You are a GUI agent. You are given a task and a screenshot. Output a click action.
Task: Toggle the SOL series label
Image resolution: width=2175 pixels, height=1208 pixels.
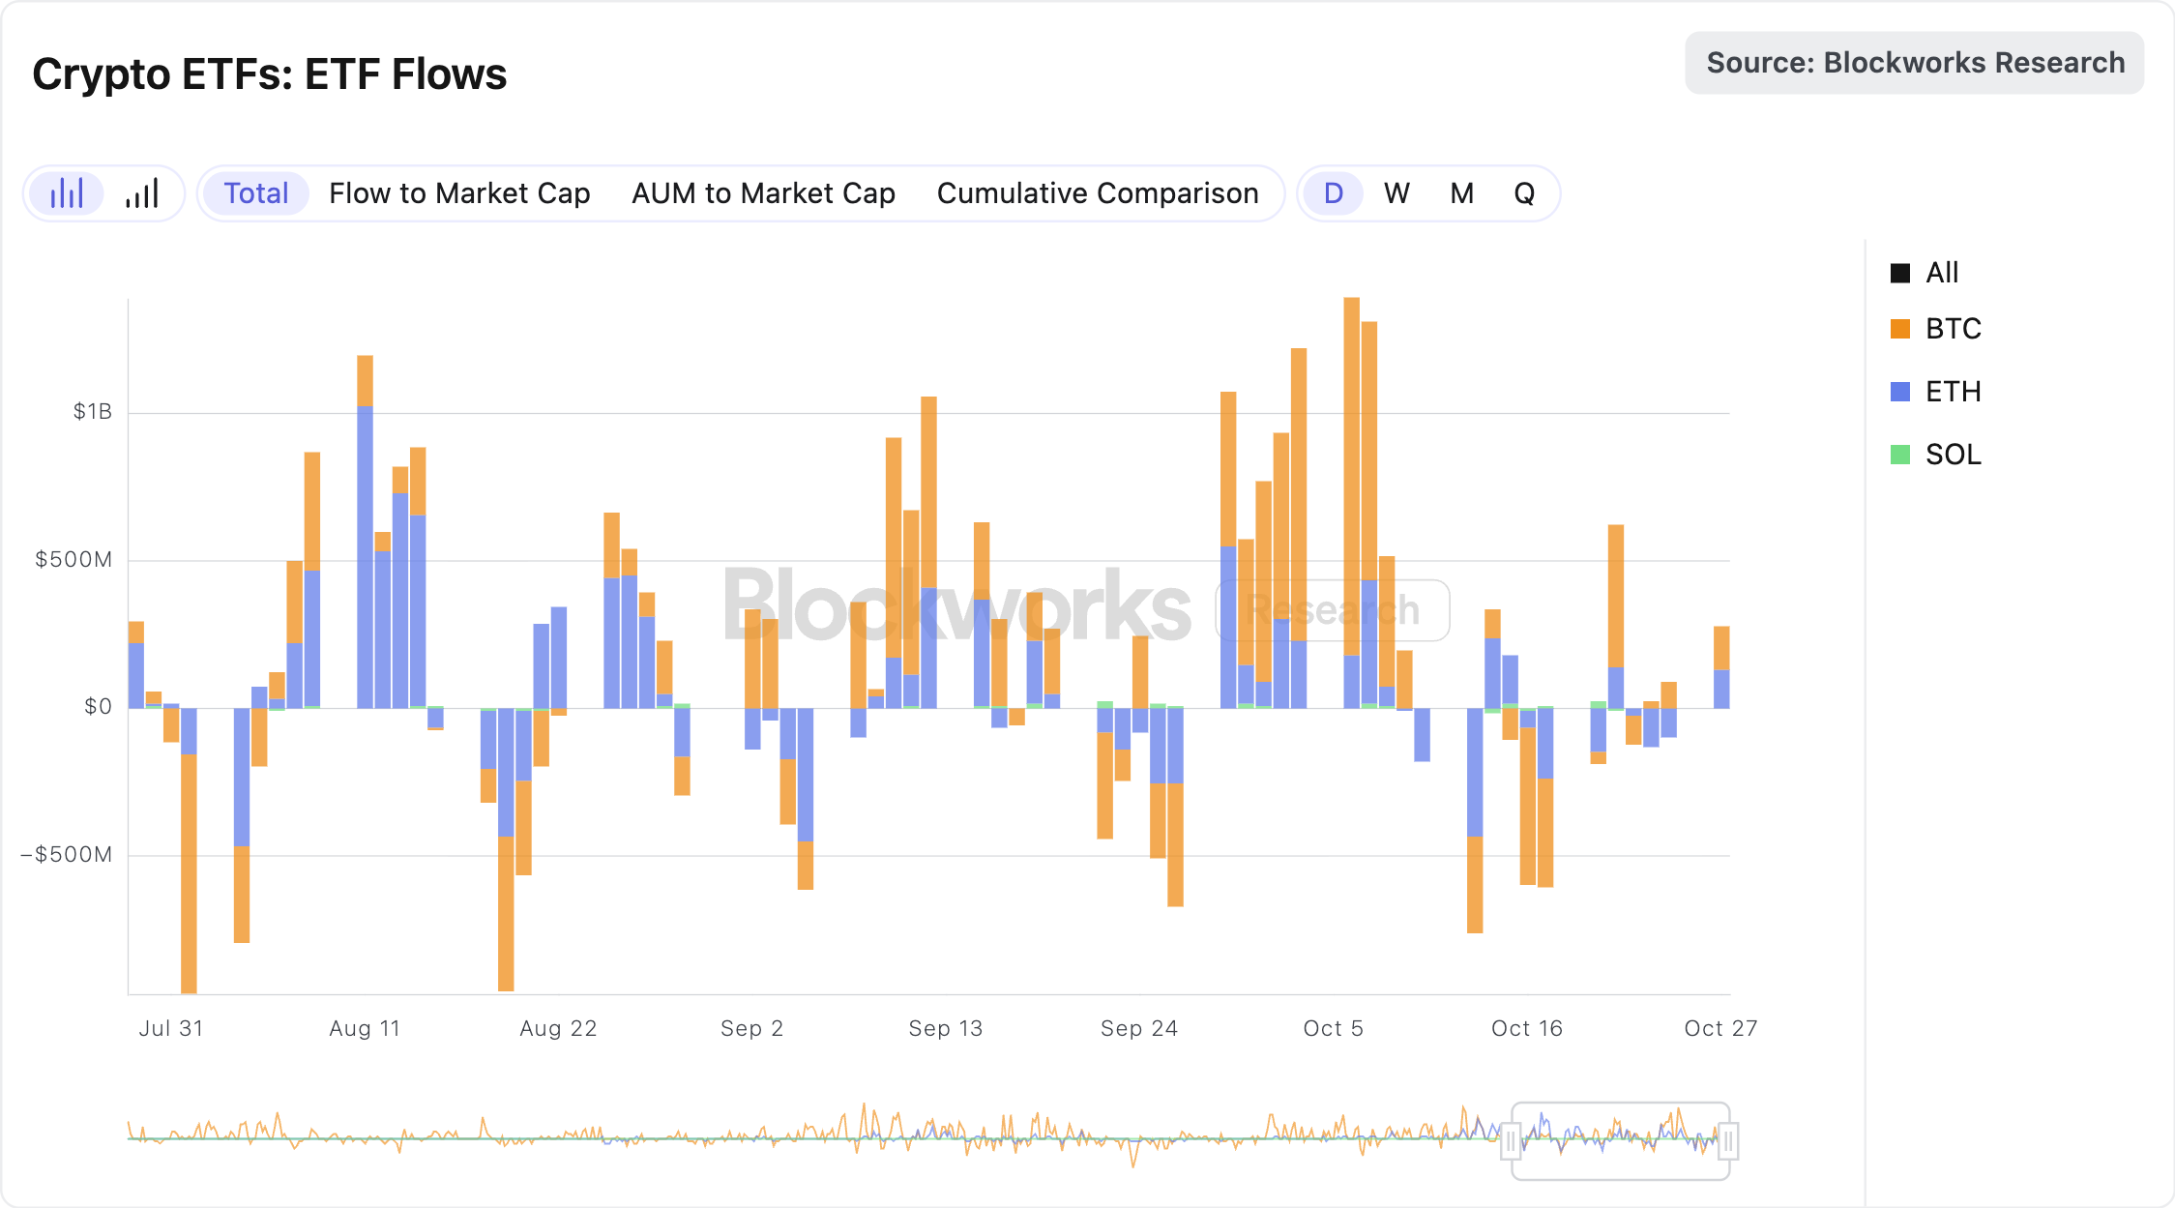click(x=1953, y=455)
